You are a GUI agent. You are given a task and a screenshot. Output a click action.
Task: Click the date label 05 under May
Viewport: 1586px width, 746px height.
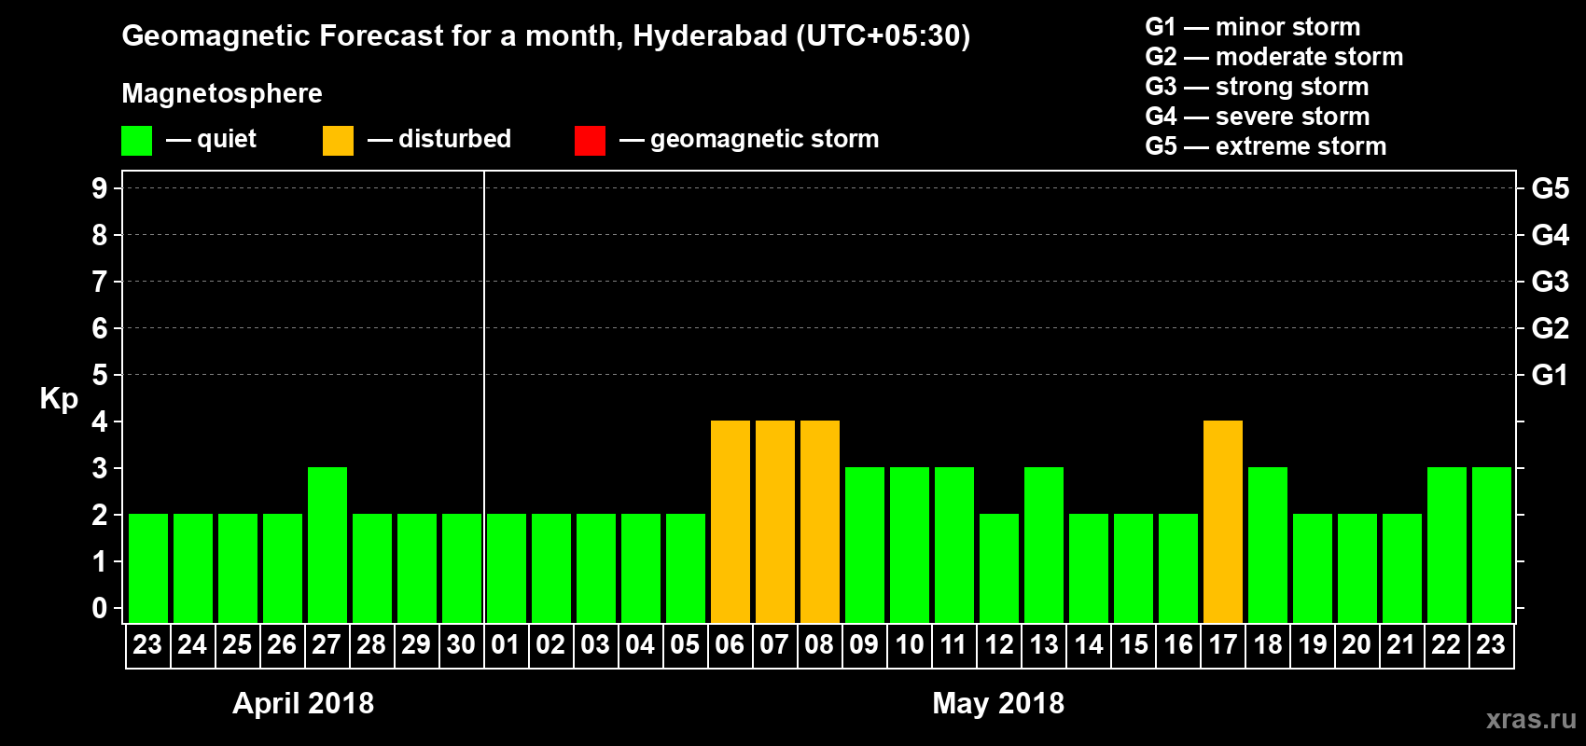pyautogui.click(x=685, y=644)
